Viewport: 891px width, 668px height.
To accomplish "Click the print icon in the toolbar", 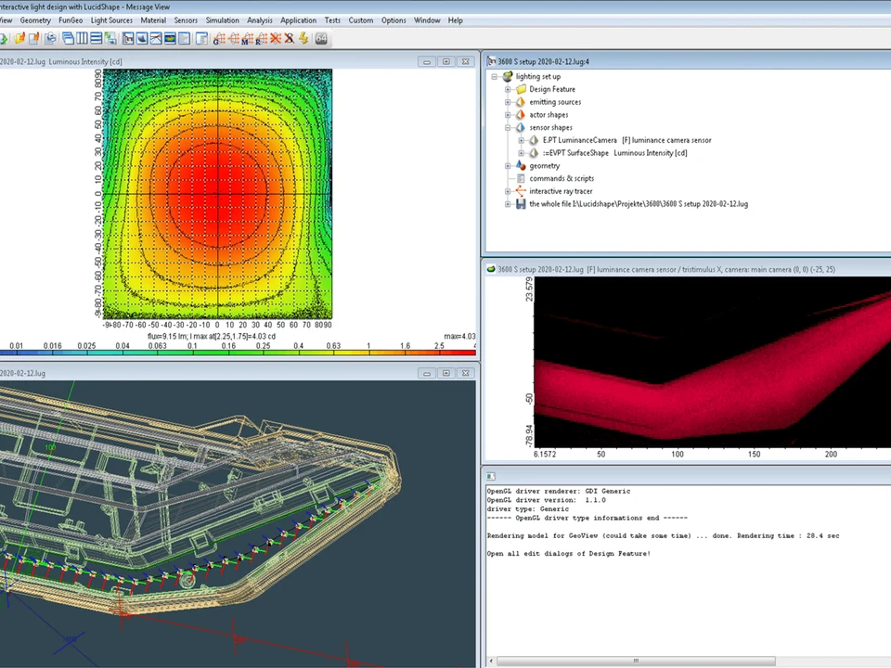I will pos(50,38).
